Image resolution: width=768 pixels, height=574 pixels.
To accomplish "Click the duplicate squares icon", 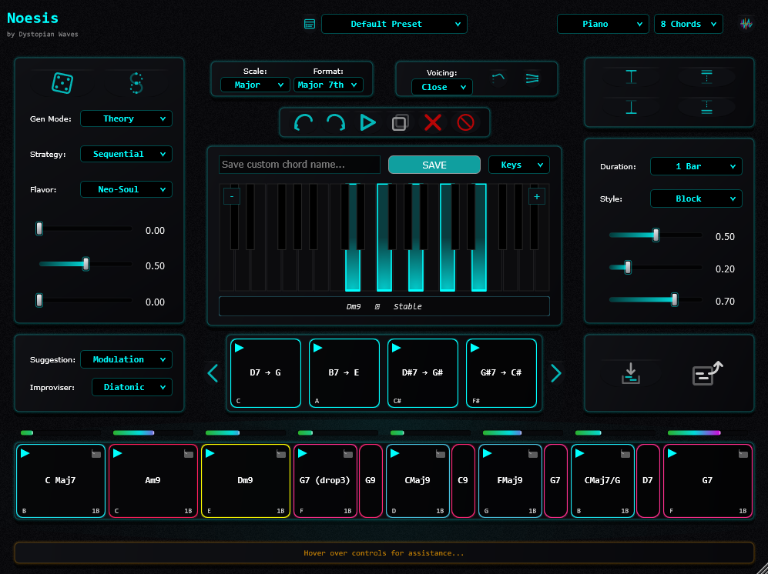I will [x=400, y=122].
